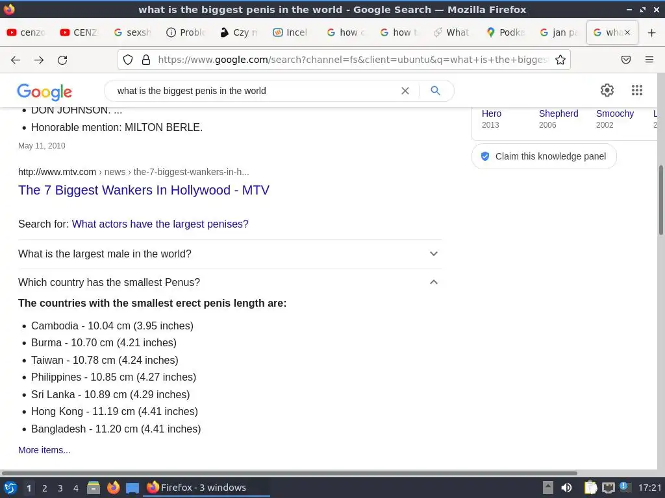665x498 pixels.
Task: Switch to the Podka maps tab
Action: click(505, 32)
